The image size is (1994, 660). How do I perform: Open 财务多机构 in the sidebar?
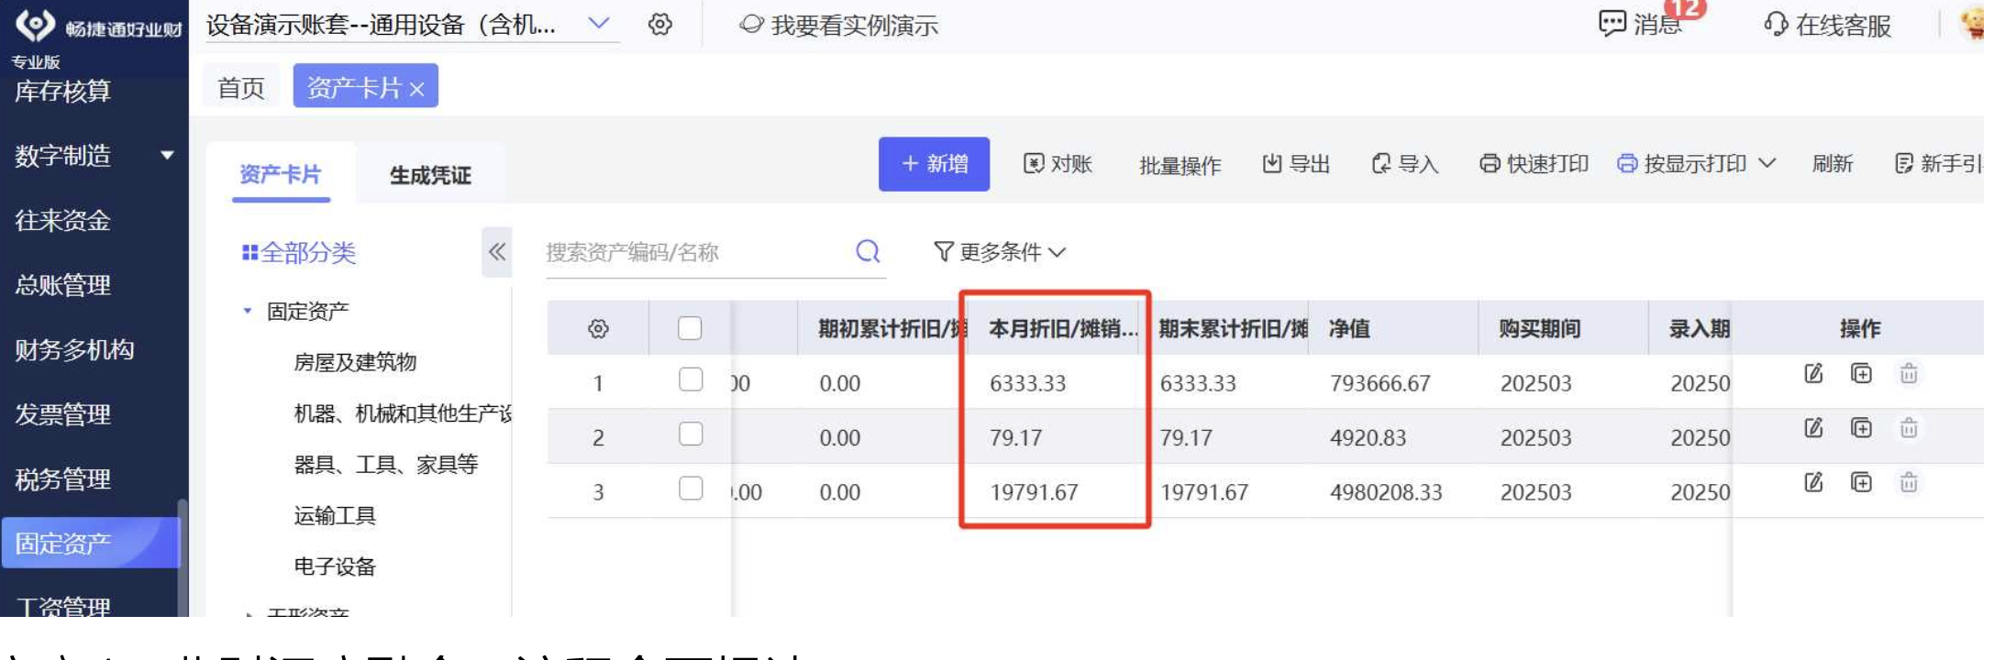point(74,349)
